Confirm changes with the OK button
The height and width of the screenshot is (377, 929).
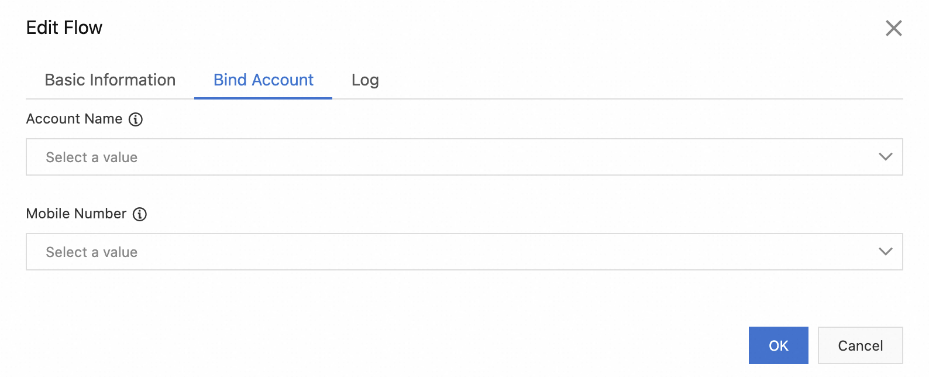(778, 345)
